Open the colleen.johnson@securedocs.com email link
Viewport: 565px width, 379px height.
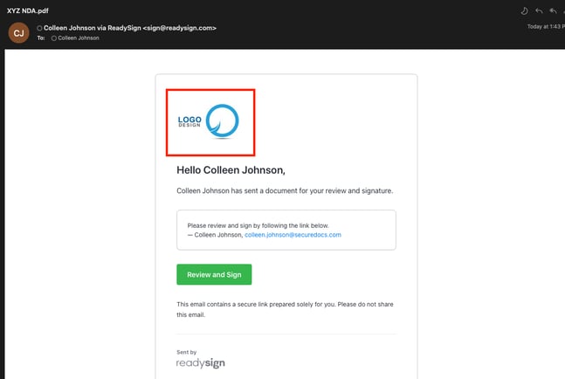[x=293, y=235]
